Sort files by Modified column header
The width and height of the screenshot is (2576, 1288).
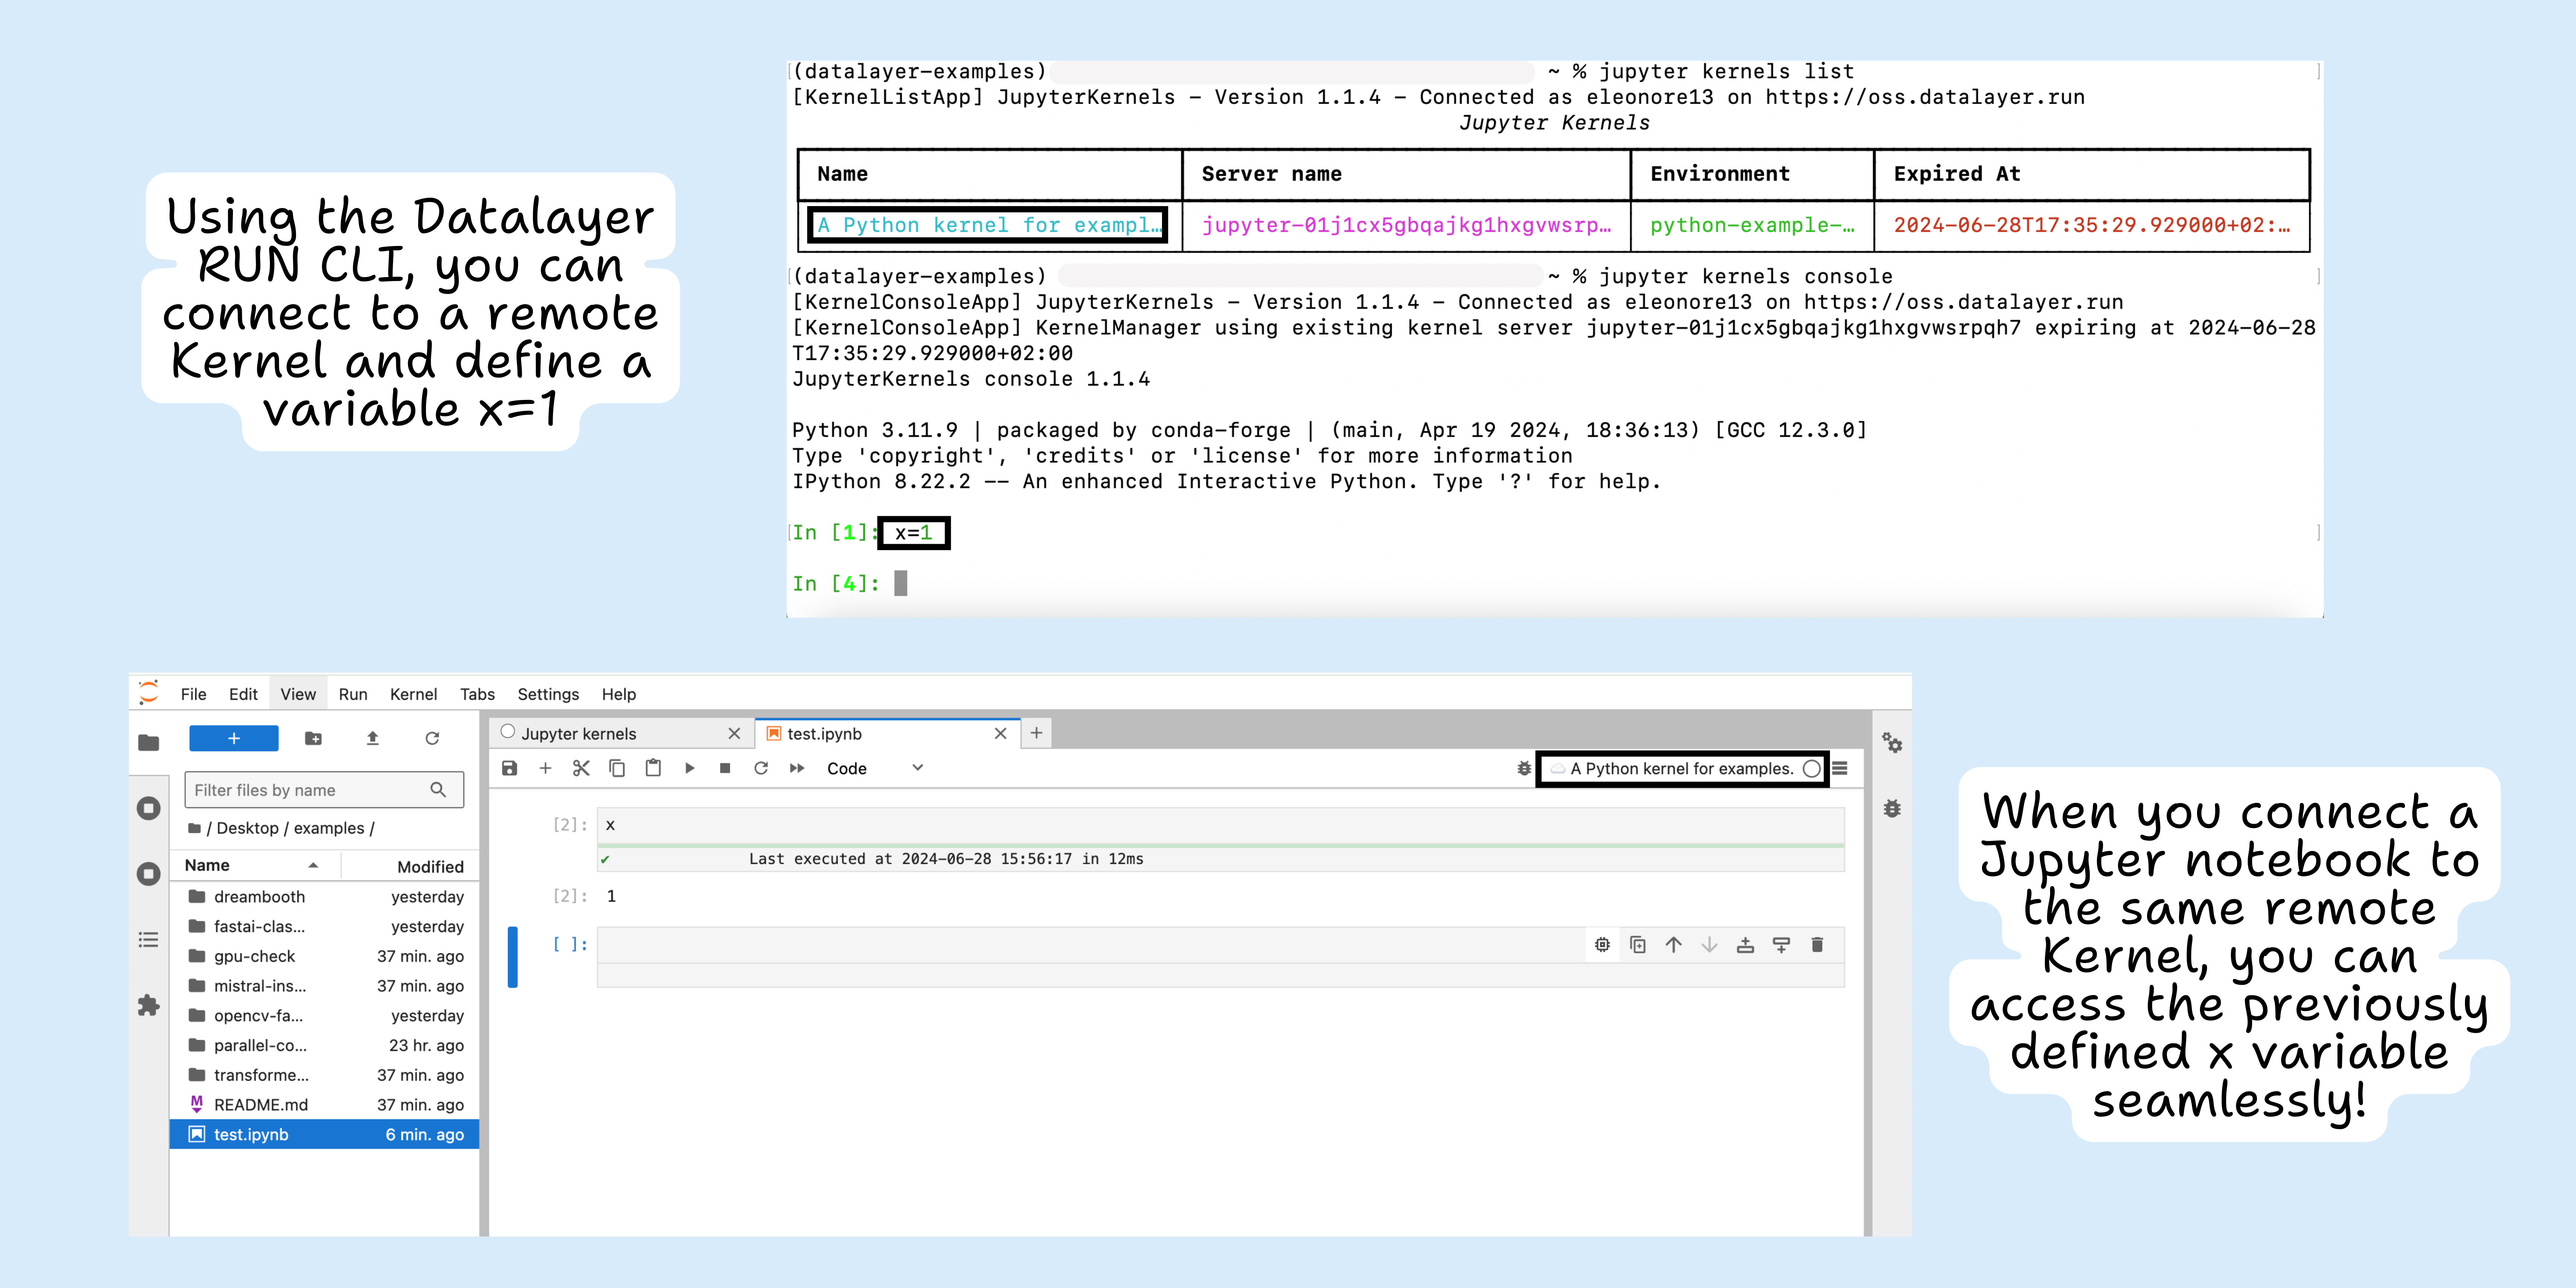(411, 866)
